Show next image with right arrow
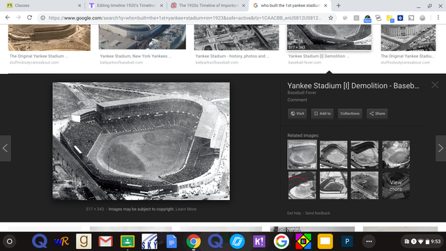Screen dimensions: 446x251 pyautogui.click(x=440, y=149)
